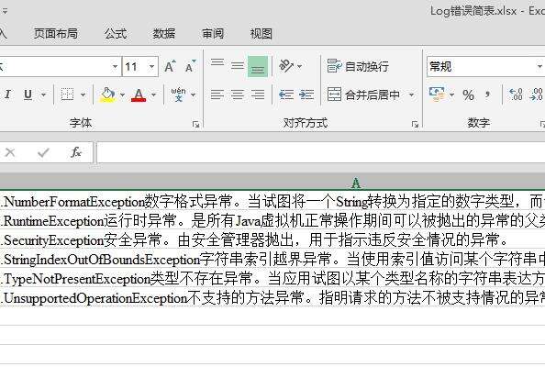This screenshot has height=367, width=545.
Task: Select the SecurityException row cell
Action: pyautogui.click(x=272, y=239)
